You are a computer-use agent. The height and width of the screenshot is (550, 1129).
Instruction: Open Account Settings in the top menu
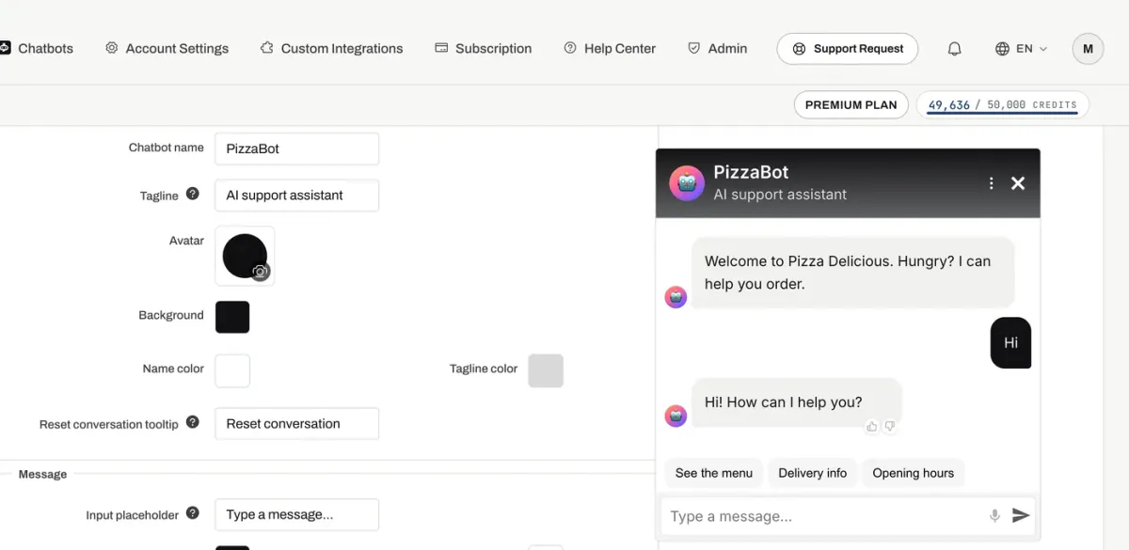(167, 48)
